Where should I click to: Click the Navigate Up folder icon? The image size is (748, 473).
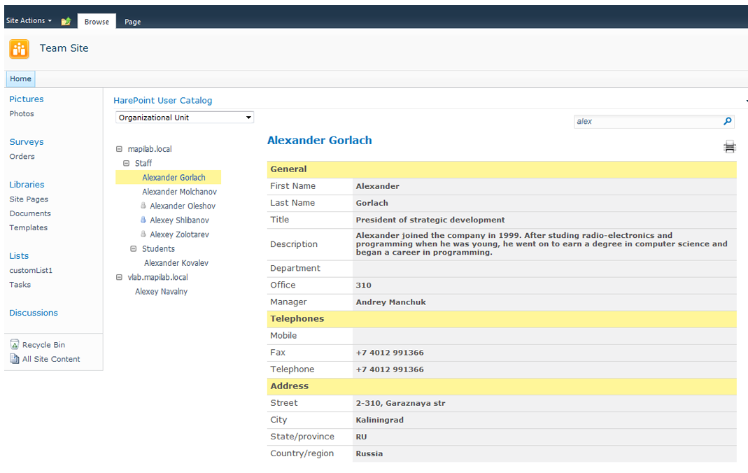[x=66, y=21]
